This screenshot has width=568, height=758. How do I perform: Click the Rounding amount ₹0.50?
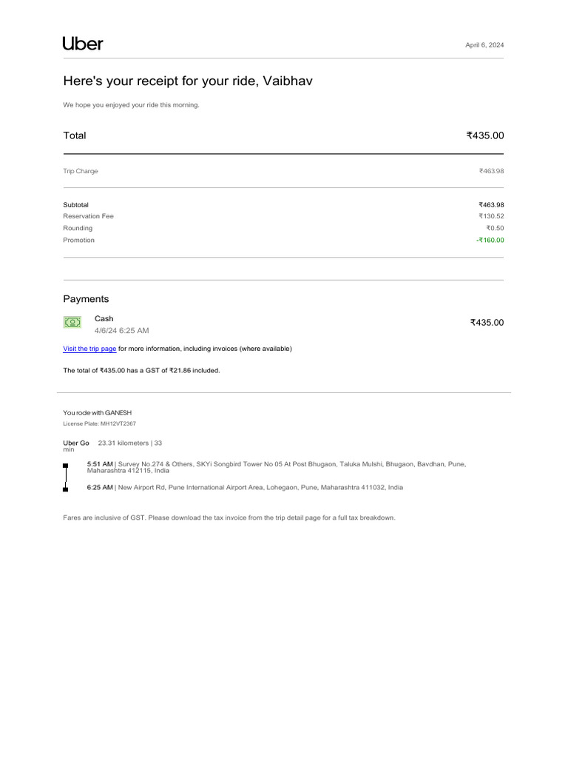[495, 228]
